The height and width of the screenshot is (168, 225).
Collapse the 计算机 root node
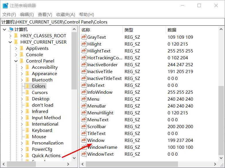pos(5,30)
